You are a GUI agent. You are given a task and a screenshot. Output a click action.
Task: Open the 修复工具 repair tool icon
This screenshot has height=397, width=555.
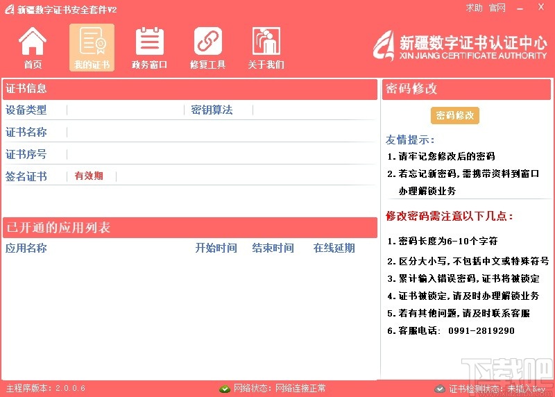207,47
